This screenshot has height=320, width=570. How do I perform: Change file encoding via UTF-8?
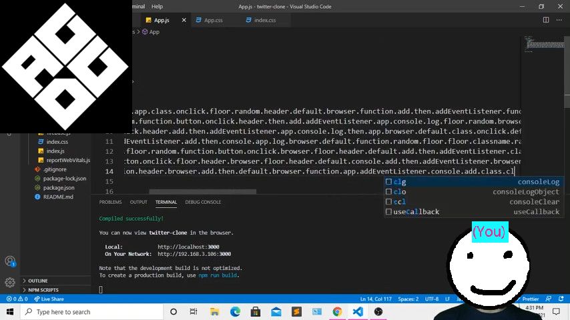coord(431,299)
